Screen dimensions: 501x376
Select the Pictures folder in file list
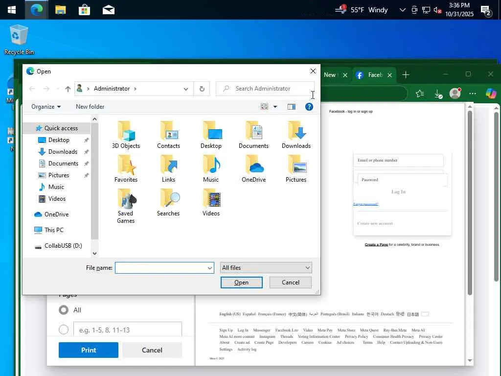click(296, 168)
